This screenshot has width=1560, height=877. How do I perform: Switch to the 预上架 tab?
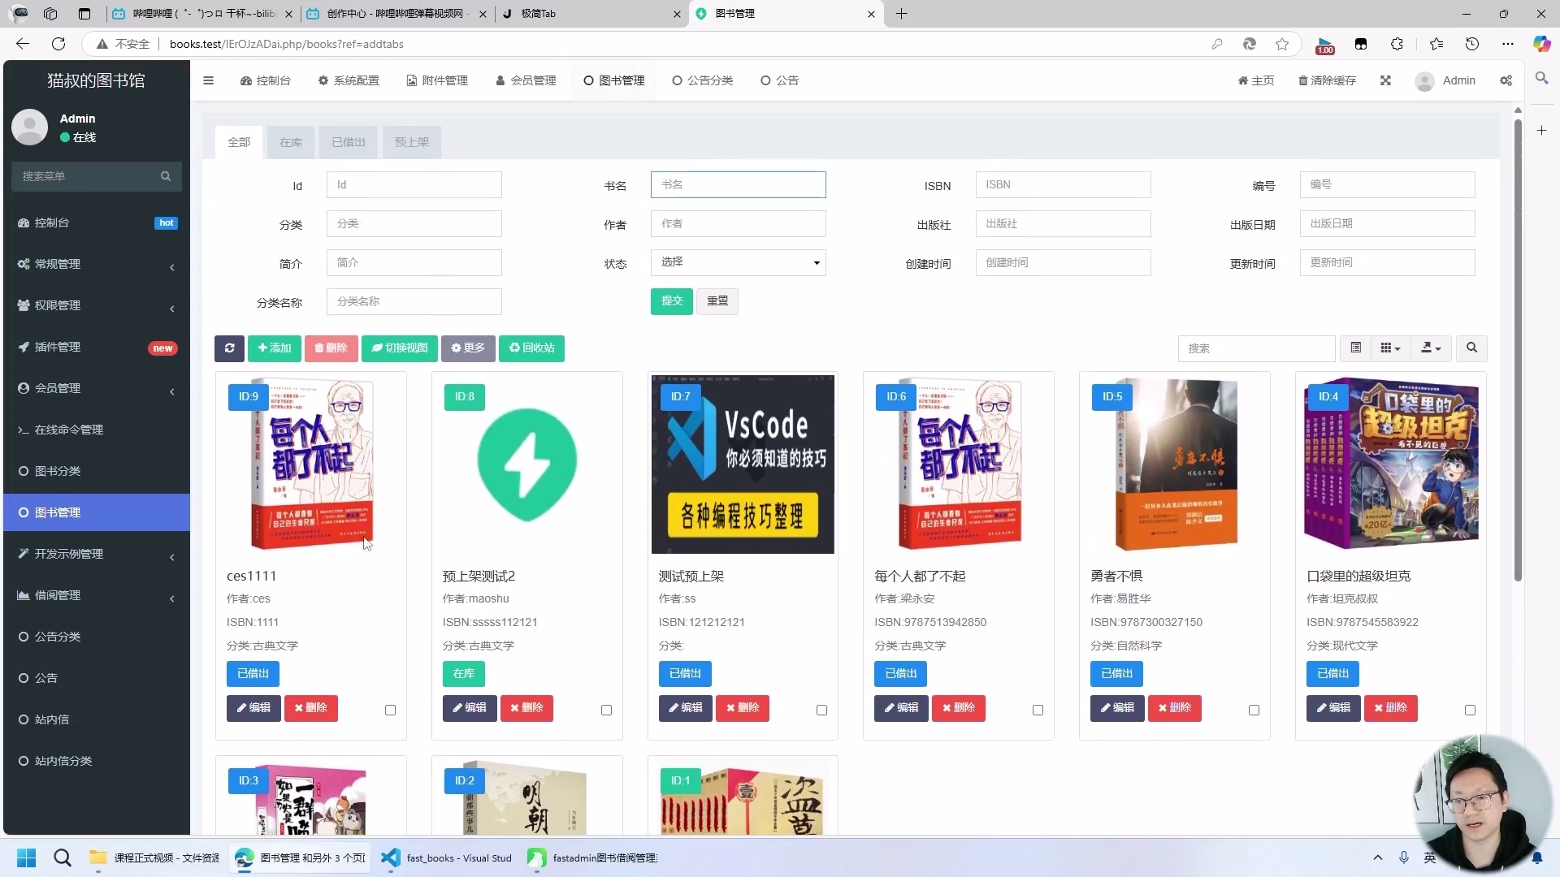tap(412, 142)
